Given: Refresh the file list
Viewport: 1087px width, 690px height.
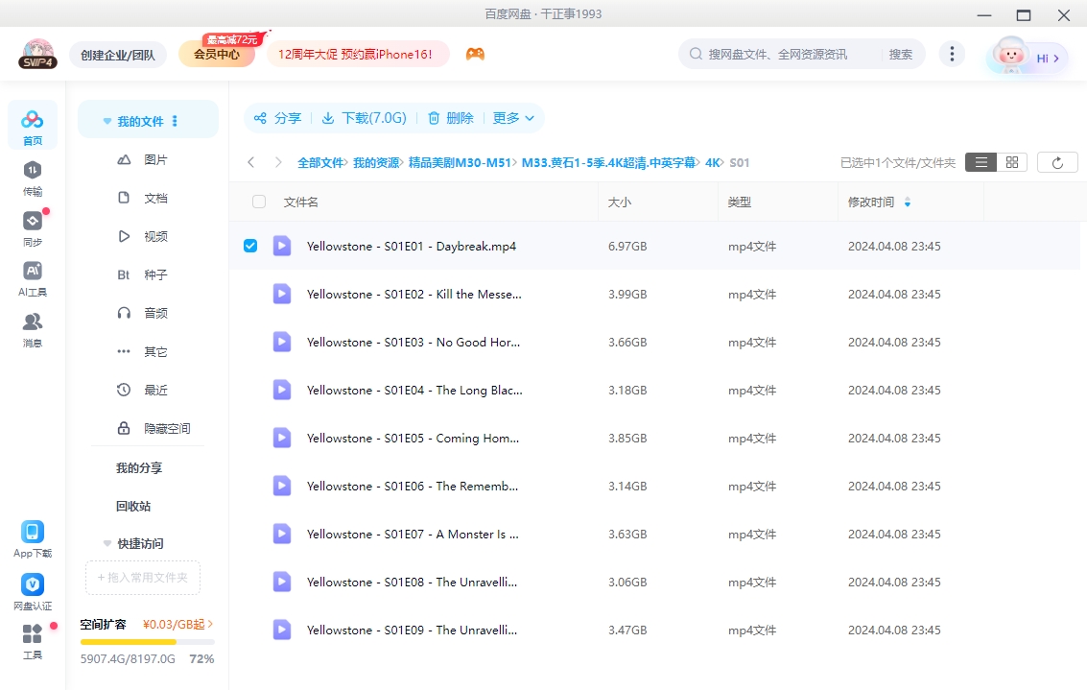Looking at the screenshot, I should coord(1056,162).
